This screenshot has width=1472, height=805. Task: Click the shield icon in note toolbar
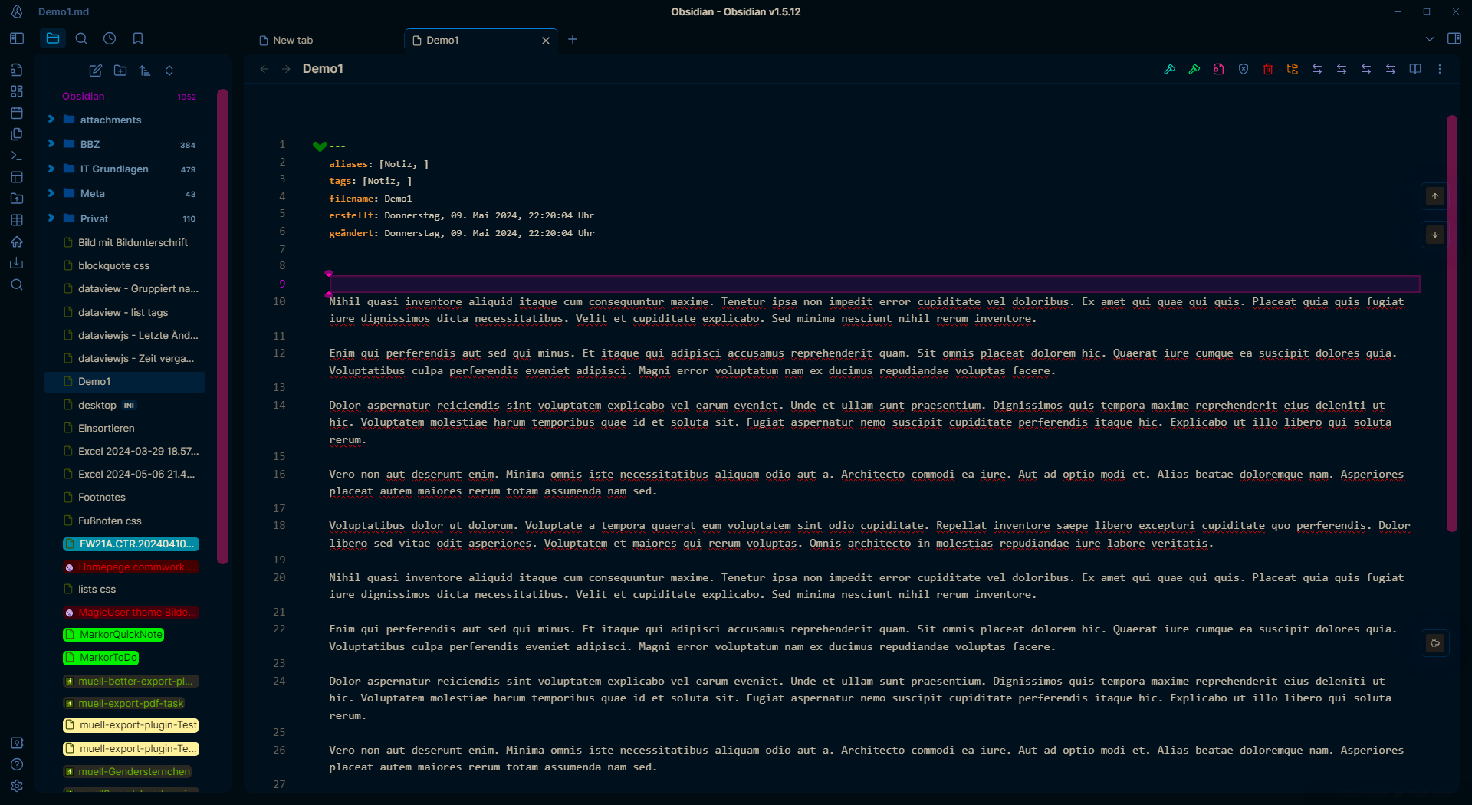point(1244,69)
